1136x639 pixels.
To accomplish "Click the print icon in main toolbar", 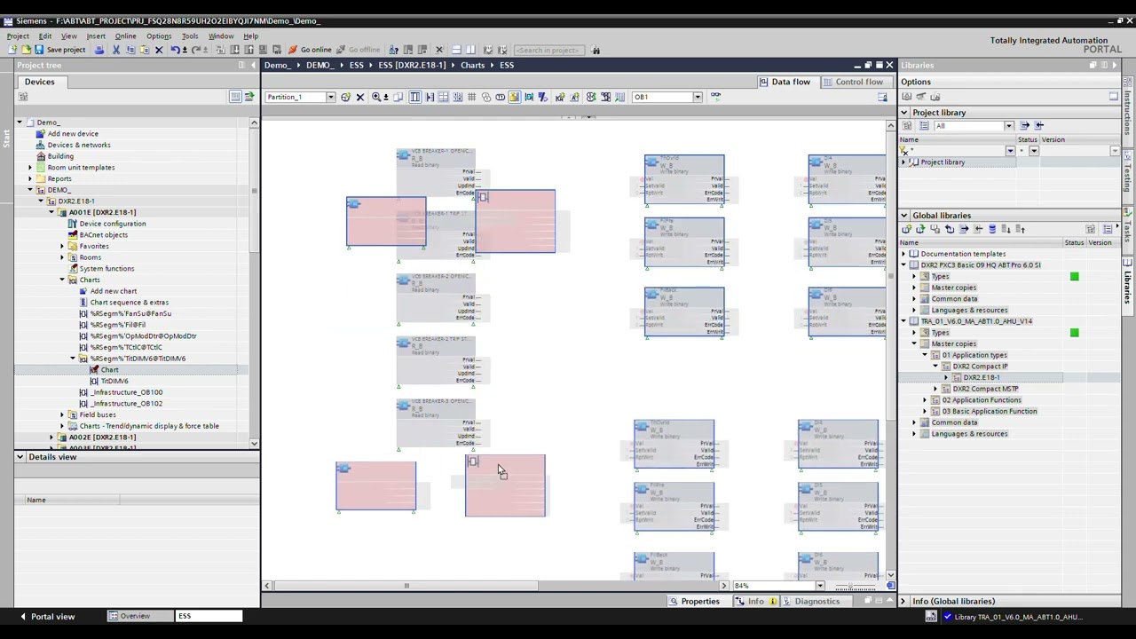I will [x=99, y=50].
